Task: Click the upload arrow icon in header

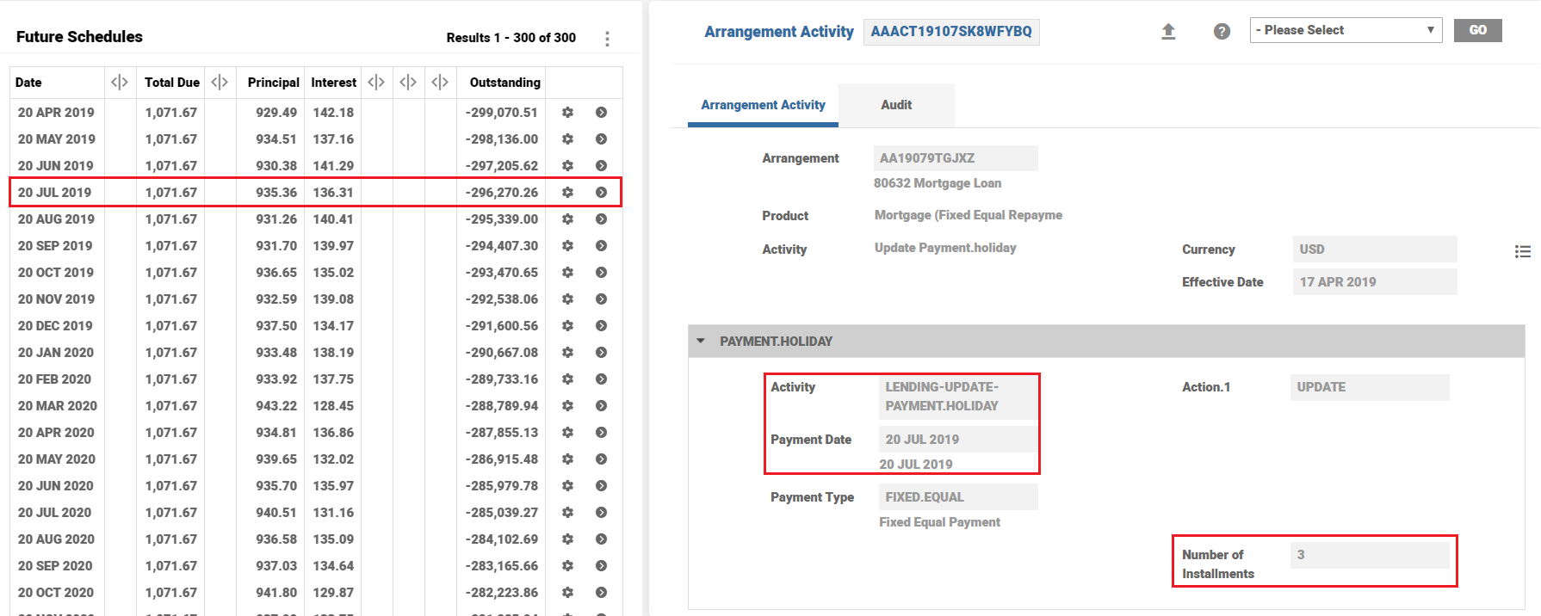Action: click(x=1168, y=32)
